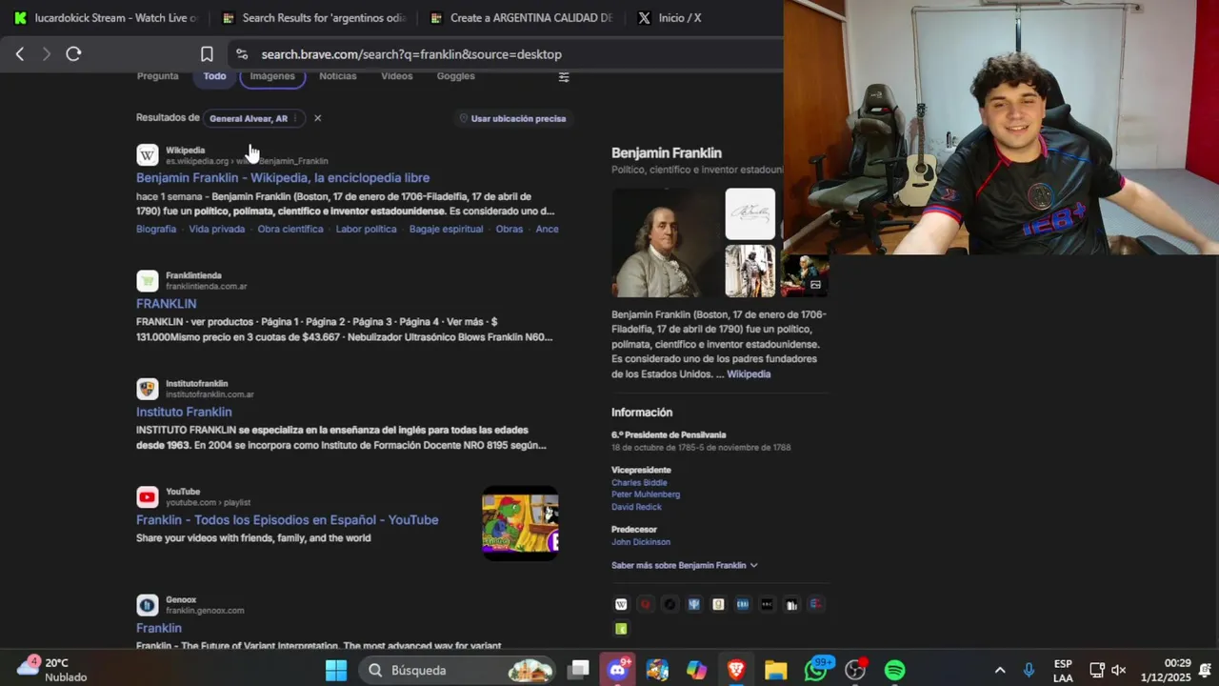The width and height of the screenshot is (1219, 686).
Task: Open 'Franklin - Todos los Episodios' YouTube link
Action: [x=288, y=520]
